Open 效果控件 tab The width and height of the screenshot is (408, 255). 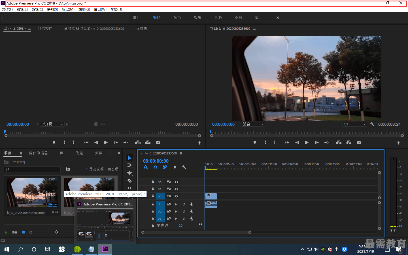click(x=45, y=28)
